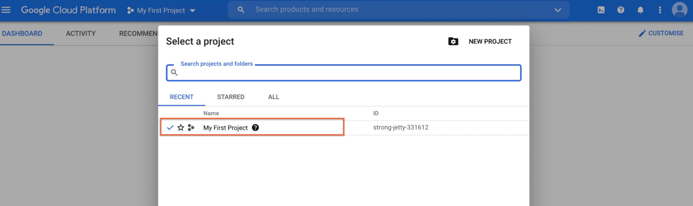Focus the Search products and resources field
Image resolution: width=693 pixels, height=206 pixels.
coord(398,10)
